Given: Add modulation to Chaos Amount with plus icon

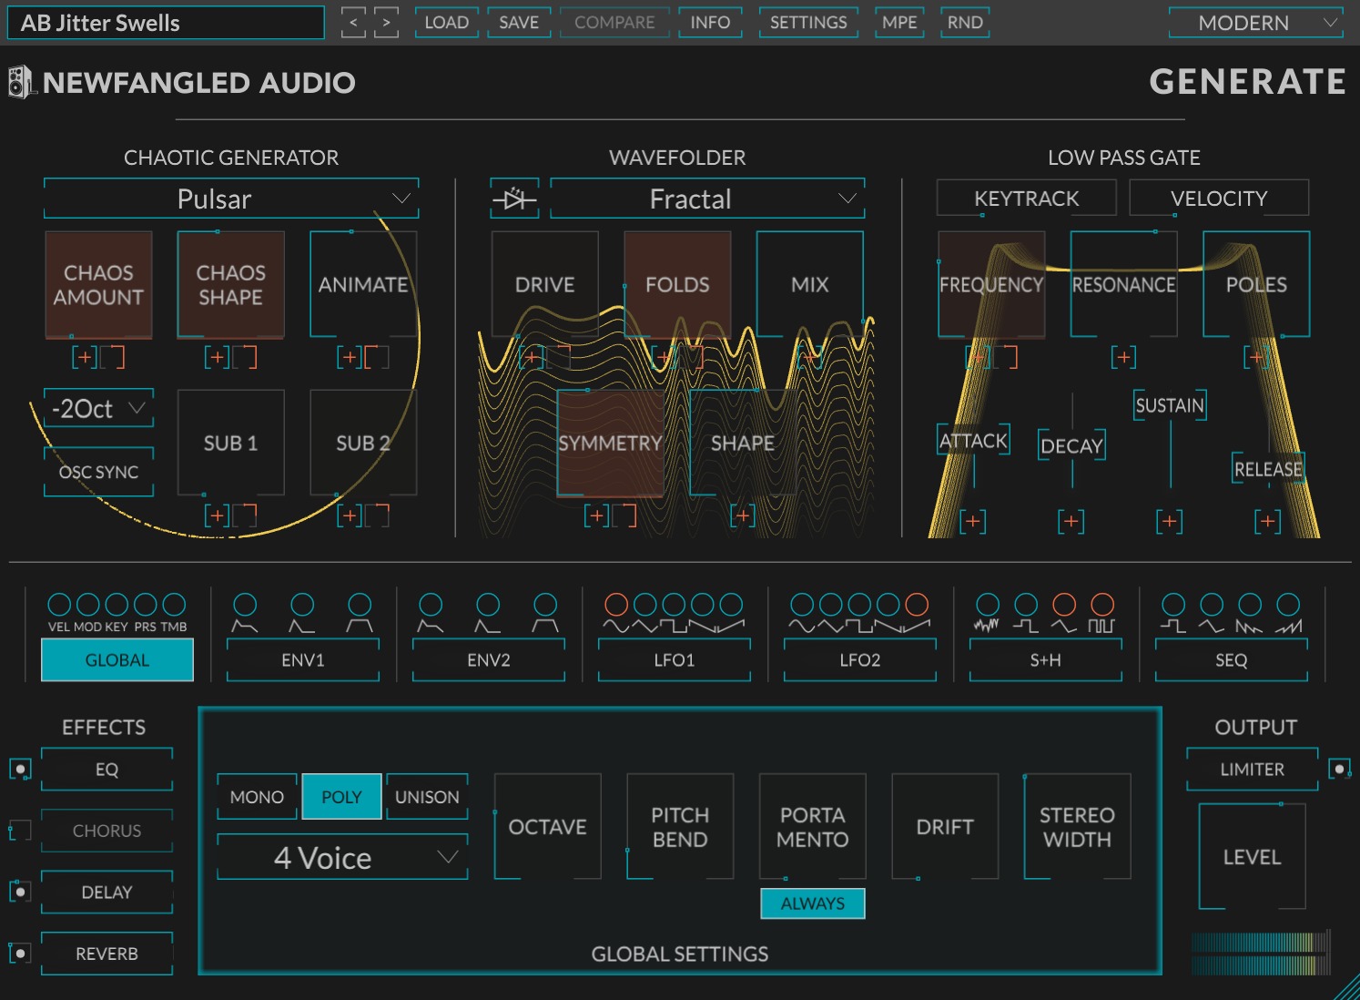Looking at the screenshot, I should pos(85,357).
